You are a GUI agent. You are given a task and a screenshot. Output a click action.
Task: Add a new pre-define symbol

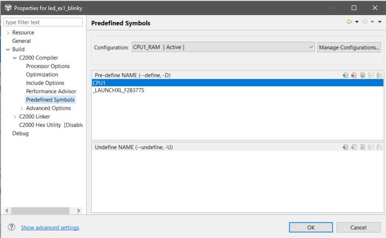click(x=345, y=75)
